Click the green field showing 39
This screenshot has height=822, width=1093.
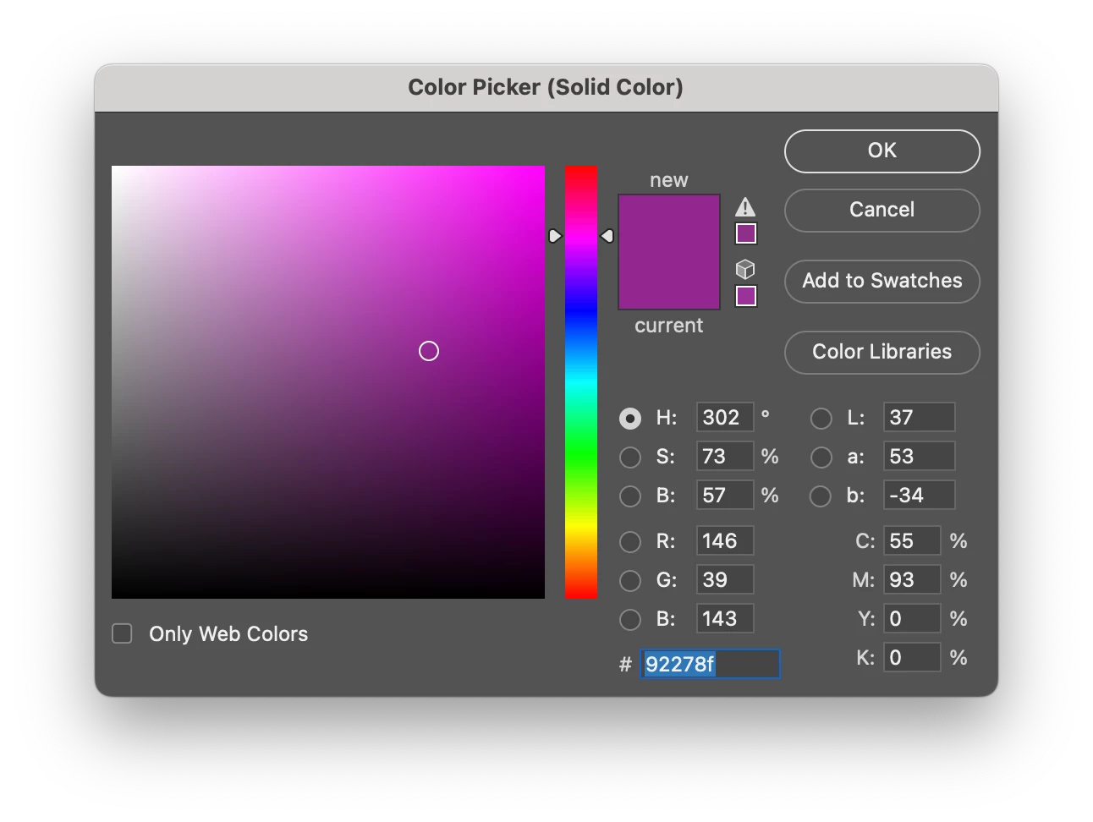(x=725, y=580)
